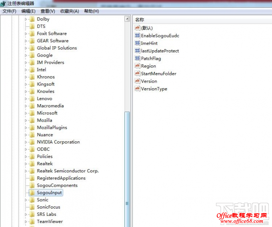The image size is (272, 227).
Task: Click the ImeHint binary value icon
Action: tap(137, 43)
